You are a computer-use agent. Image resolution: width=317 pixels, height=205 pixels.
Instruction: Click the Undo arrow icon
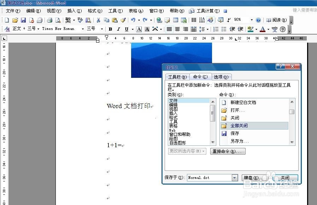click(x=133, y=20)
